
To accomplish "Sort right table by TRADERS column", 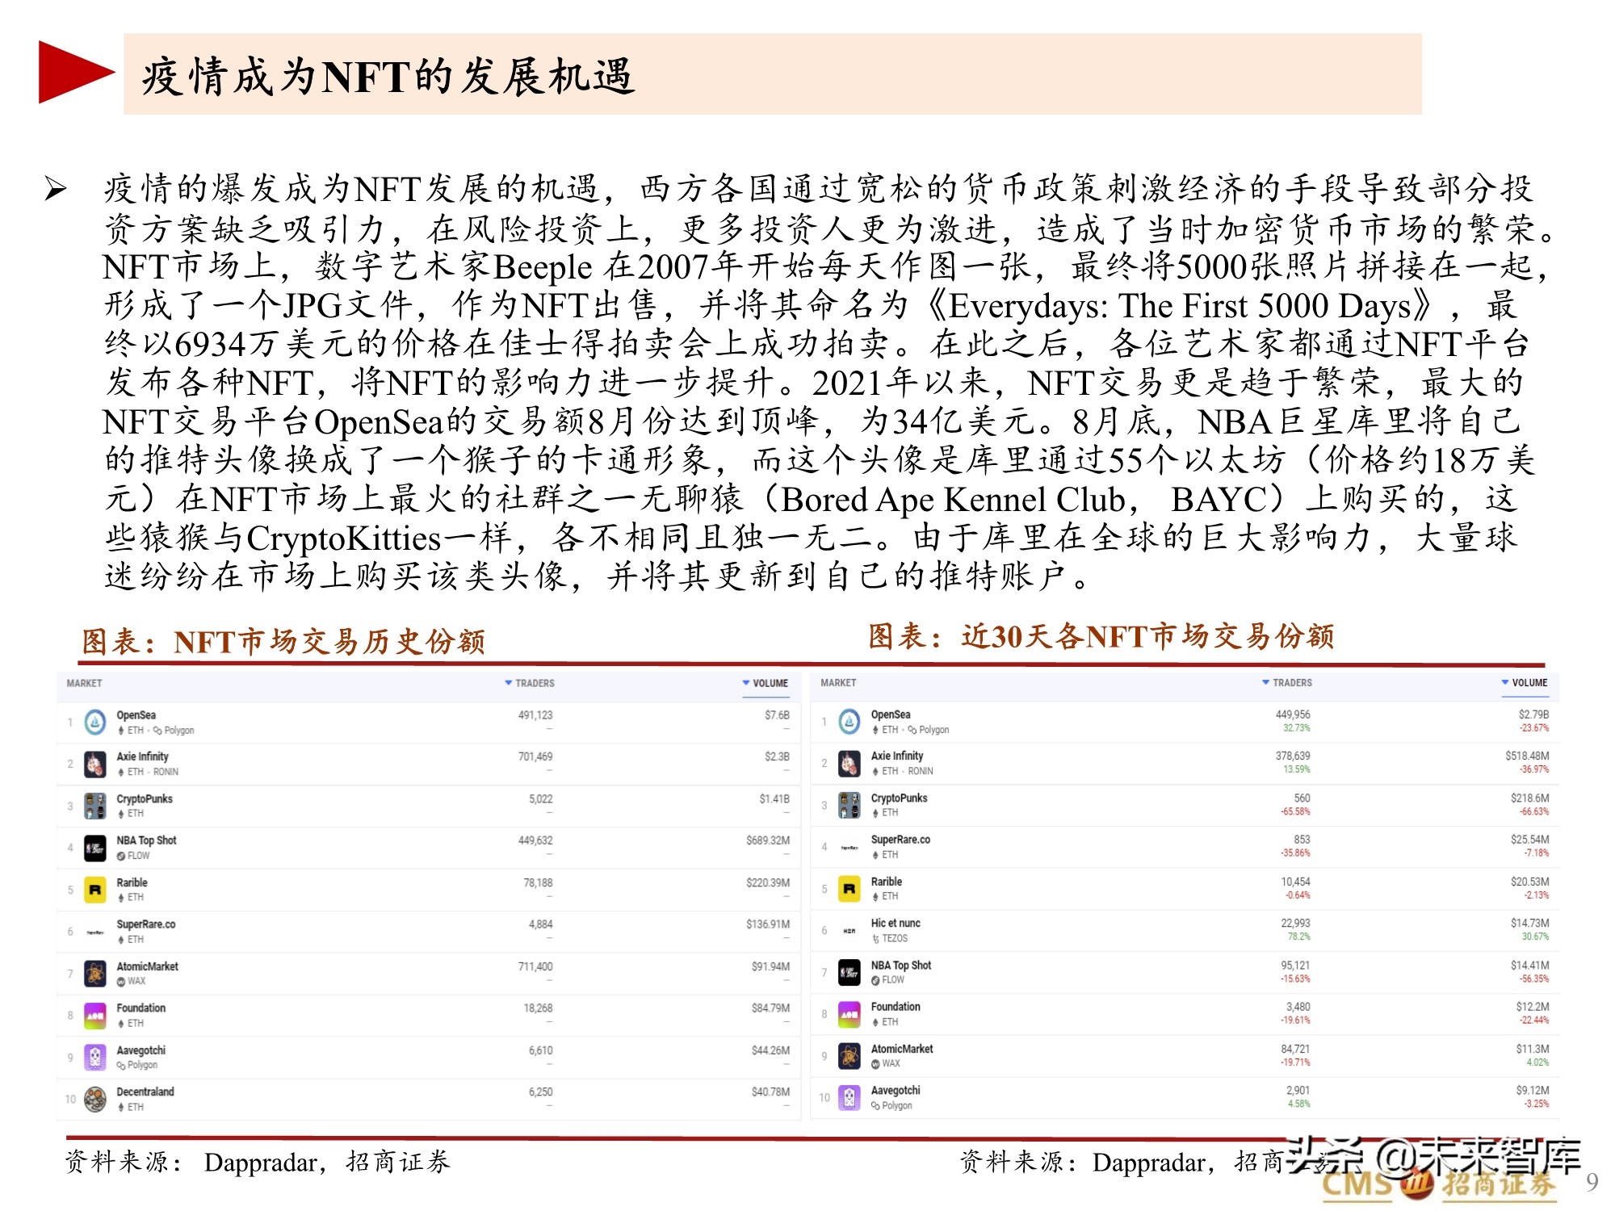I will tap(1287, 682).
